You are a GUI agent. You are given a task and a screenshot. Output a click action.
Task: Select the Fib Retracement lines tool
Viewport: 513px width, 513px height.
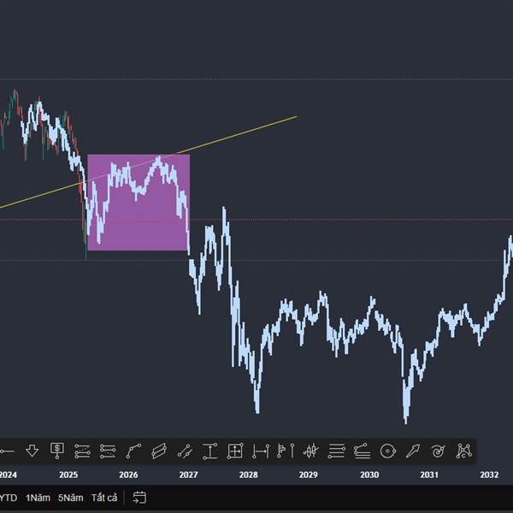coord(337,451)
